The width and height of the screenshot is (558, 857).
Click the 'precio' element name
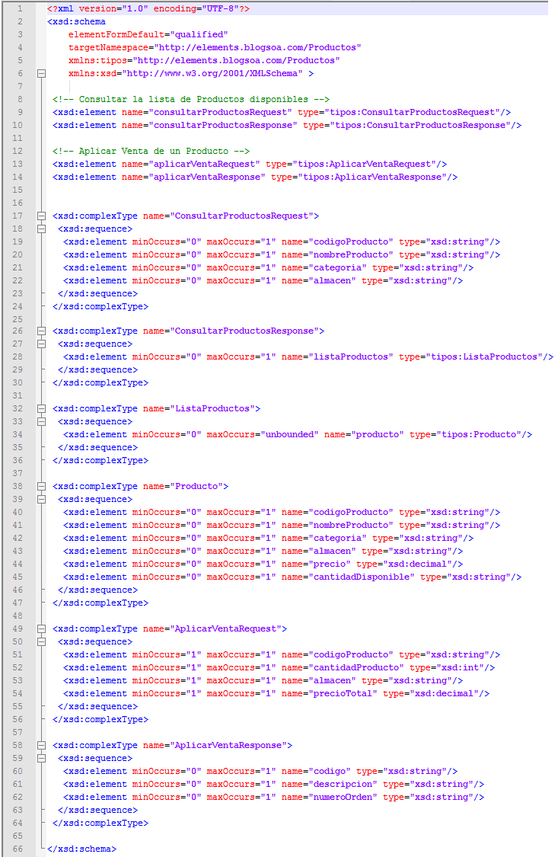pyautogui.click(x=330, y=564)
